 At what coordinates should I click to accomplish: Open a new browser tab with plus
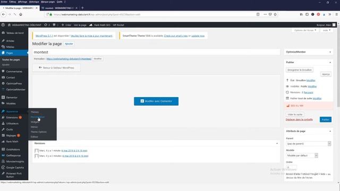(x=82, y=8)
